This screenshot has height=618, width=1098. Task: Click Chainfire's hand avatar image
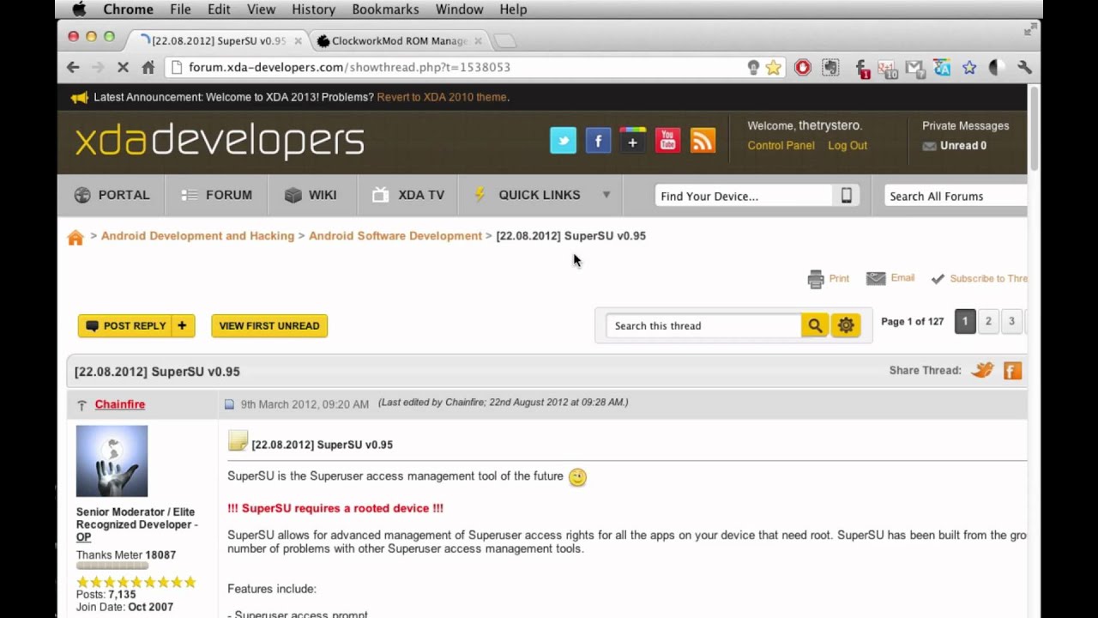112,461
